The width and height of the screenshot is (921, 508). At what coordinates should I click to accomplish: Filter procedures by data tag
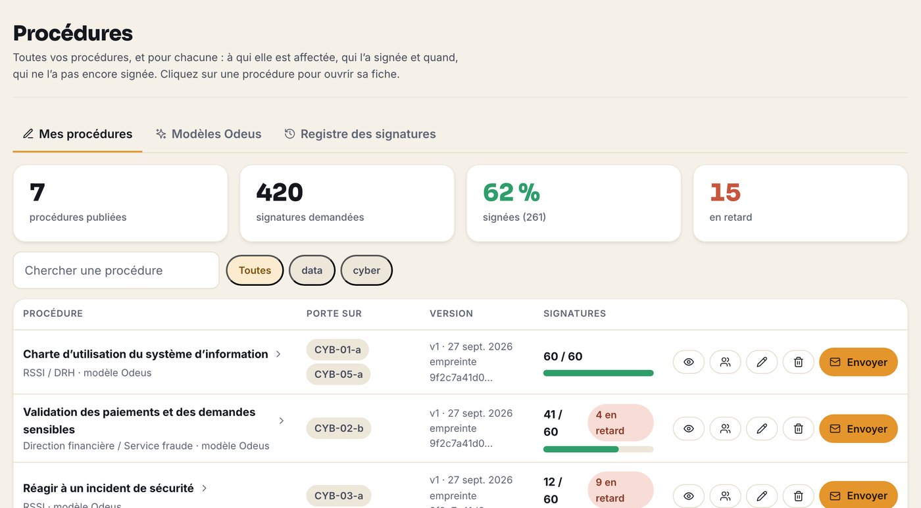pyautogui.click(x=312, y=270)
